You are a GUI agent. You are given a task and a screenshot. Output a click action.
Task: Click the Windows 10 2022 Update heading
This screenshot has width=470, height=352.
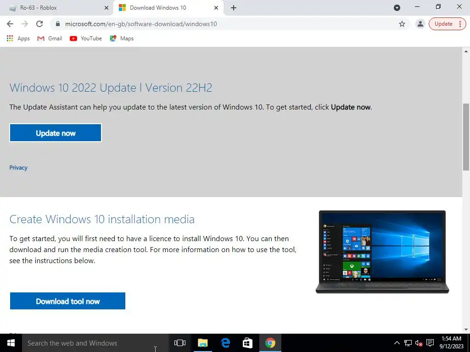point(111,88)
